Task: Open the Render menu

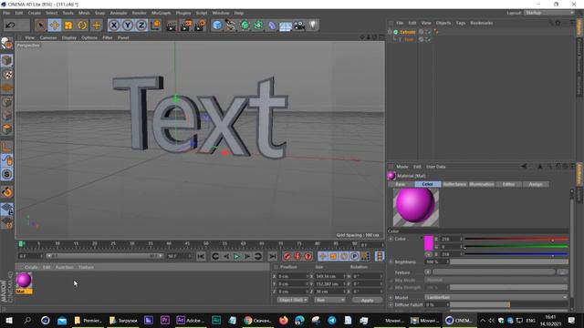Action: [x=139, y=13]
